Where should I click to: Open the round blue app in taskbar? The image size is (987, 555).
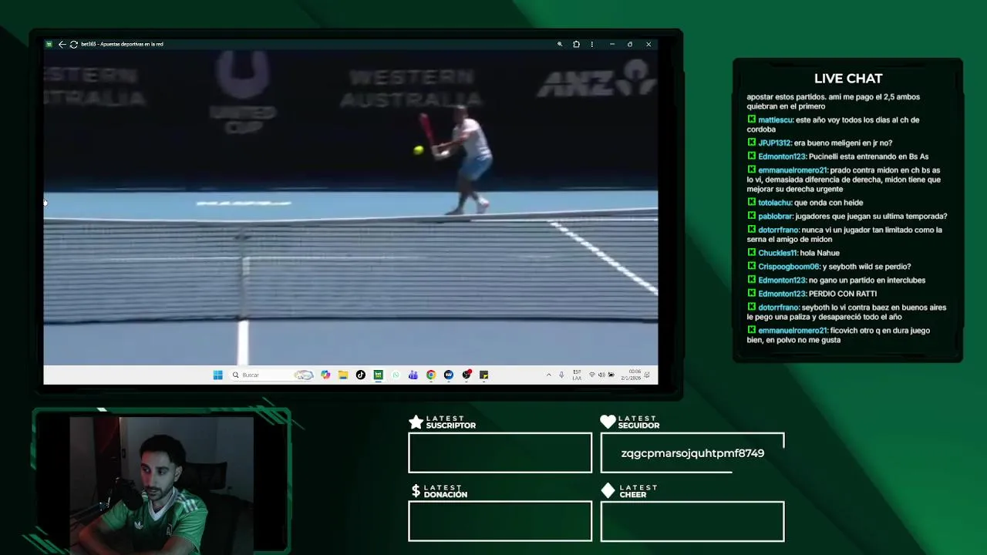448,375
